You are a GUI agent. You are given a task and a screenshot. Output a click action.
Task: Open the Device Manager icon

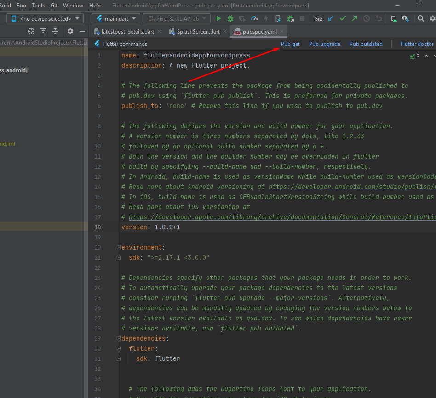[393, 19]
